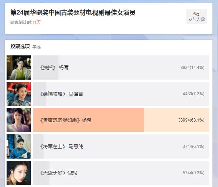Image resolution: width=218 pixels, height=187 pixels.
Task: Click Yang Mi's photo thumbnail
Action: click(19, 68)
